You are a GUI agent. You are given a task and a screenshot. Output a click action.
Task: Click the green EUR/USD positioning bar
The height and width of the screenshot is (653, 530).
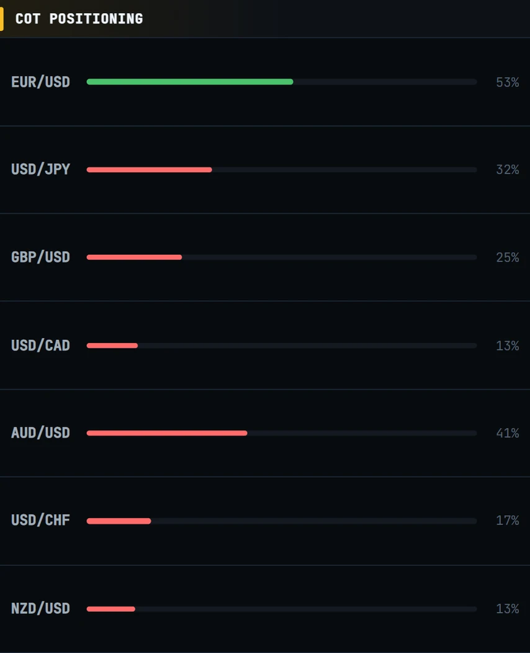[190, 82]
